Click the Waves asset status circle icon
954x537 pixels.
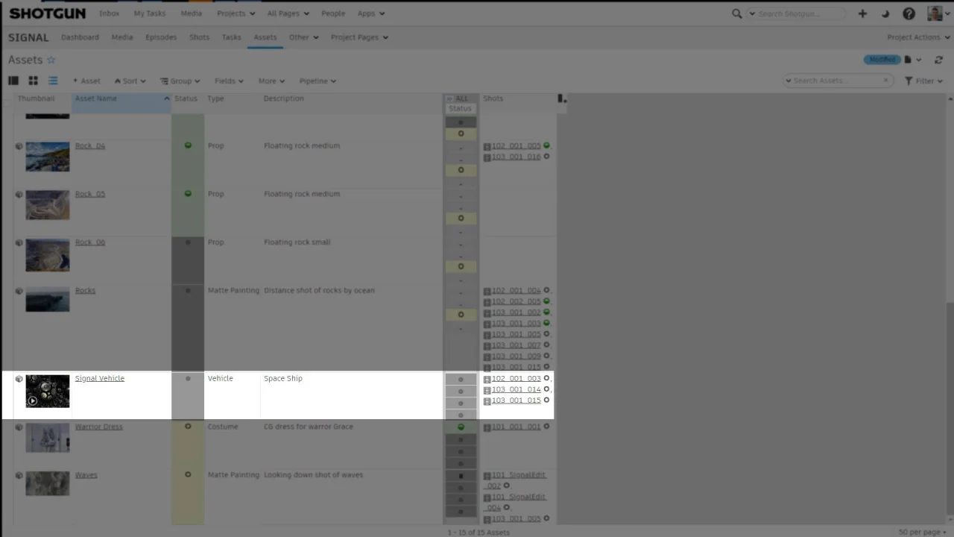(188, 475)
